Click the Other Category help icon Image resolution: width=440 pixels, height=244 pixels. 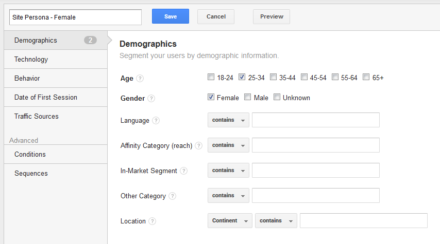(172, 196)
